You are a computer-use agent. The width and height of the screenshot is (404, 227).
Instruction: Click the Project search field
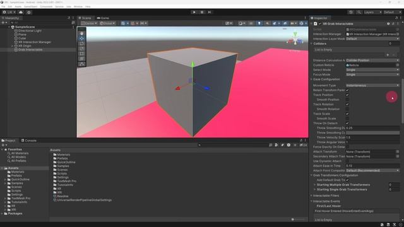233,145
